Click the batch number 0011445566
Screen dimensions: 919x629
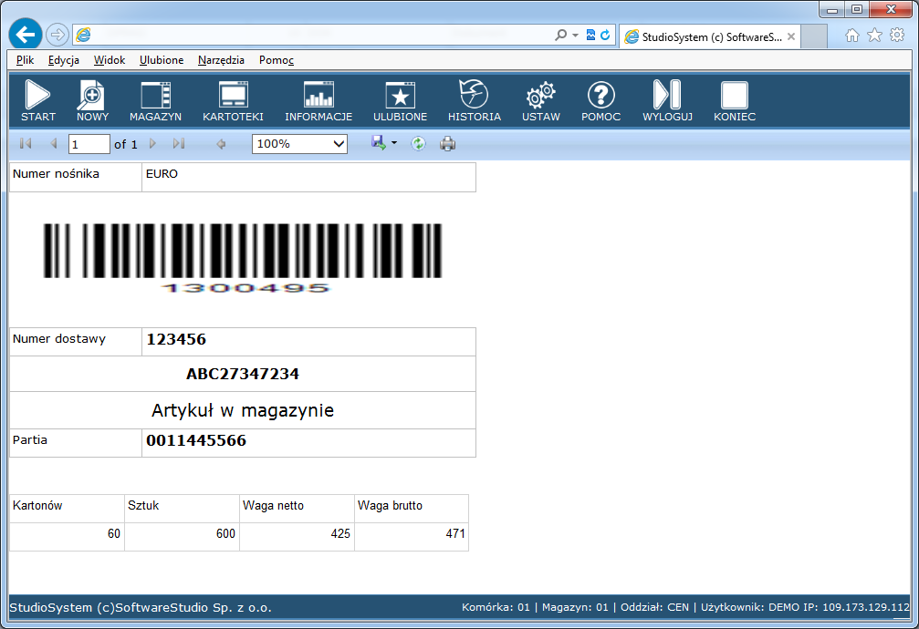point(196,440)
